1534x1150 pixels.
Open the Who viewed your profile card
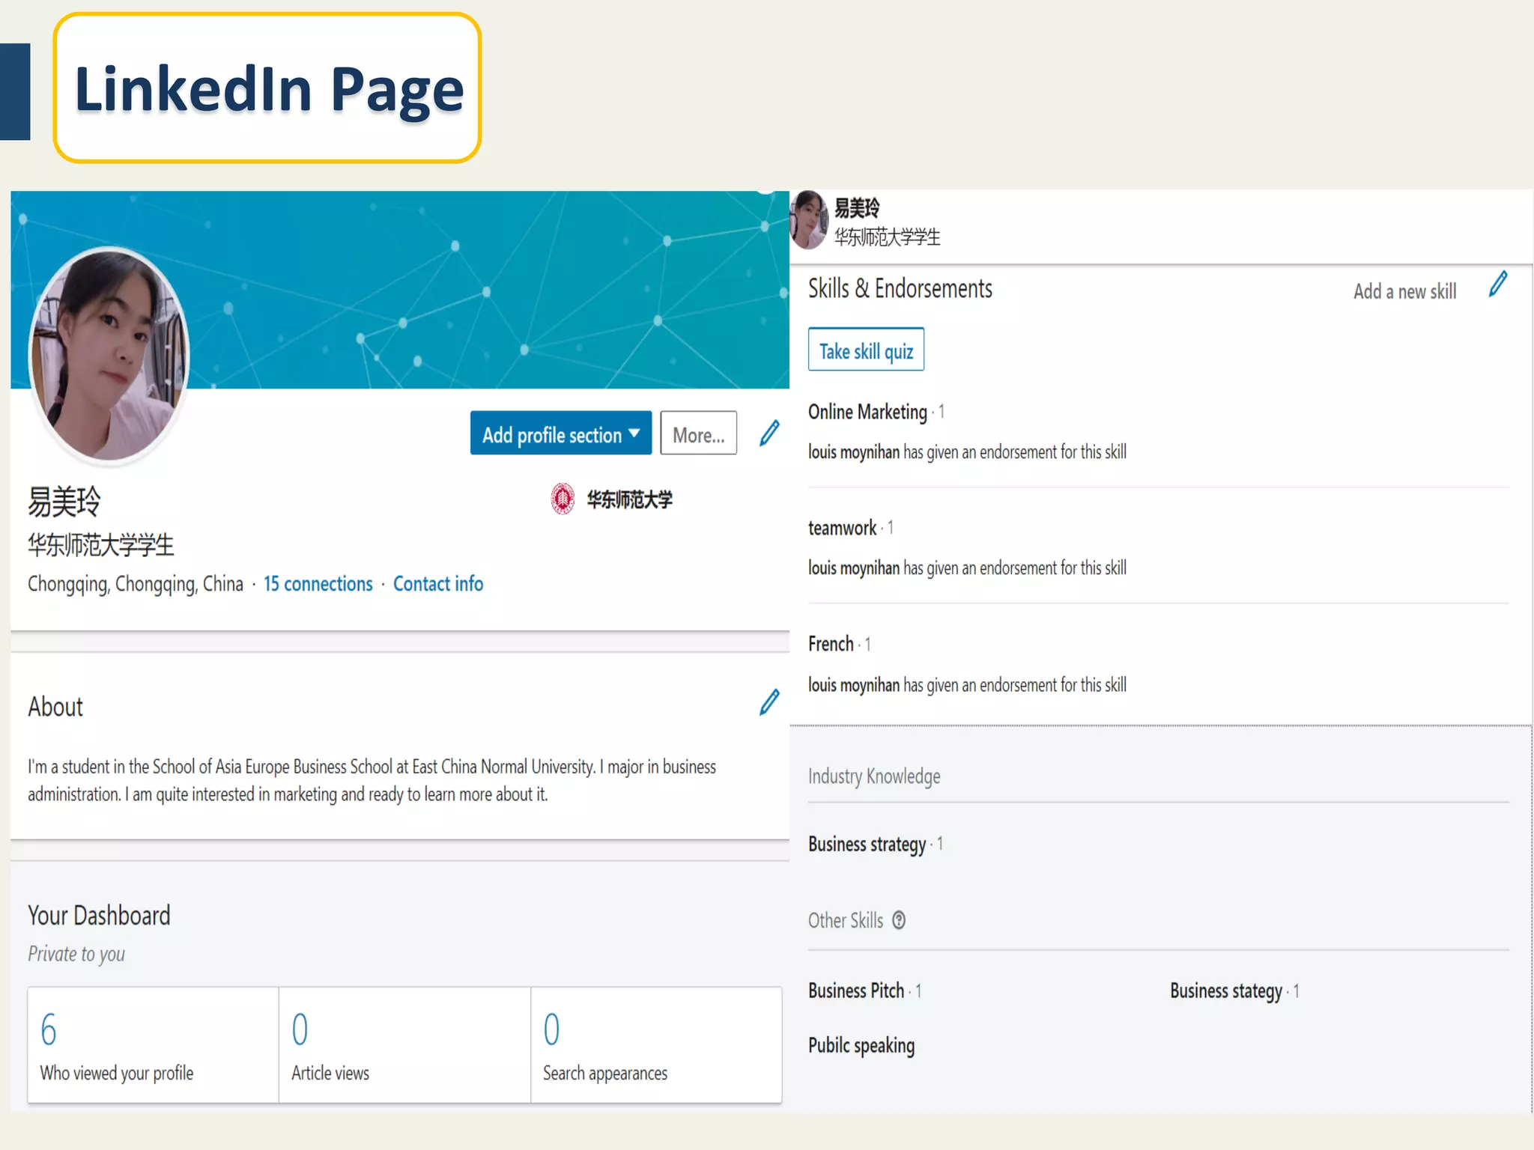[153, 1045]
